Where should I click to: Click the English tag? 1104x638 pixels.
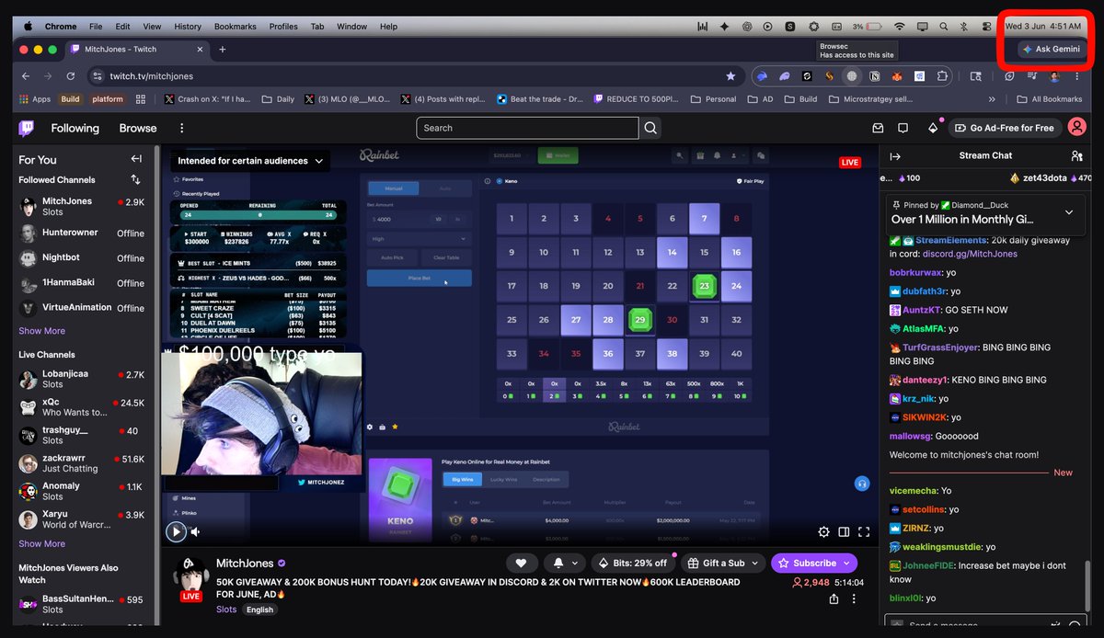tap(259, 610)
